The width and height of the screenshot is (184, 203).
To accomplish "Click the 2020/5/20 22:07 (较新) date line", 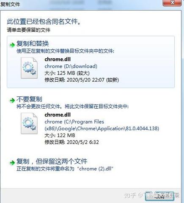I will click(82, 80).
